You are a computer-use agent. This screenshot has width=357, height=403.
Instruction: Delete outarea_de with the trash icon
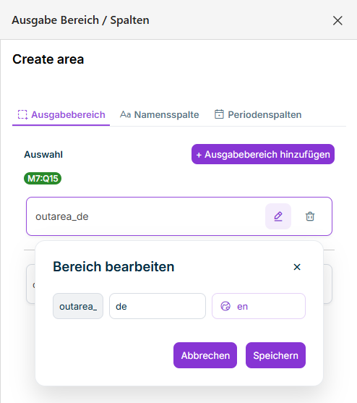(x=310, y=216)
